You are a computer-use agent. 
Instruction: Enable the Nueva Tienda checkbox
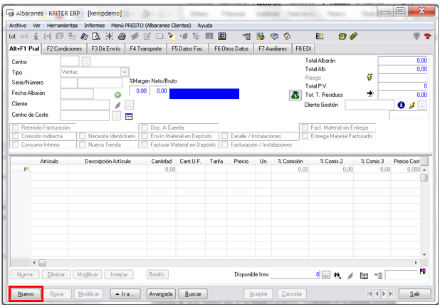[82, 145]
